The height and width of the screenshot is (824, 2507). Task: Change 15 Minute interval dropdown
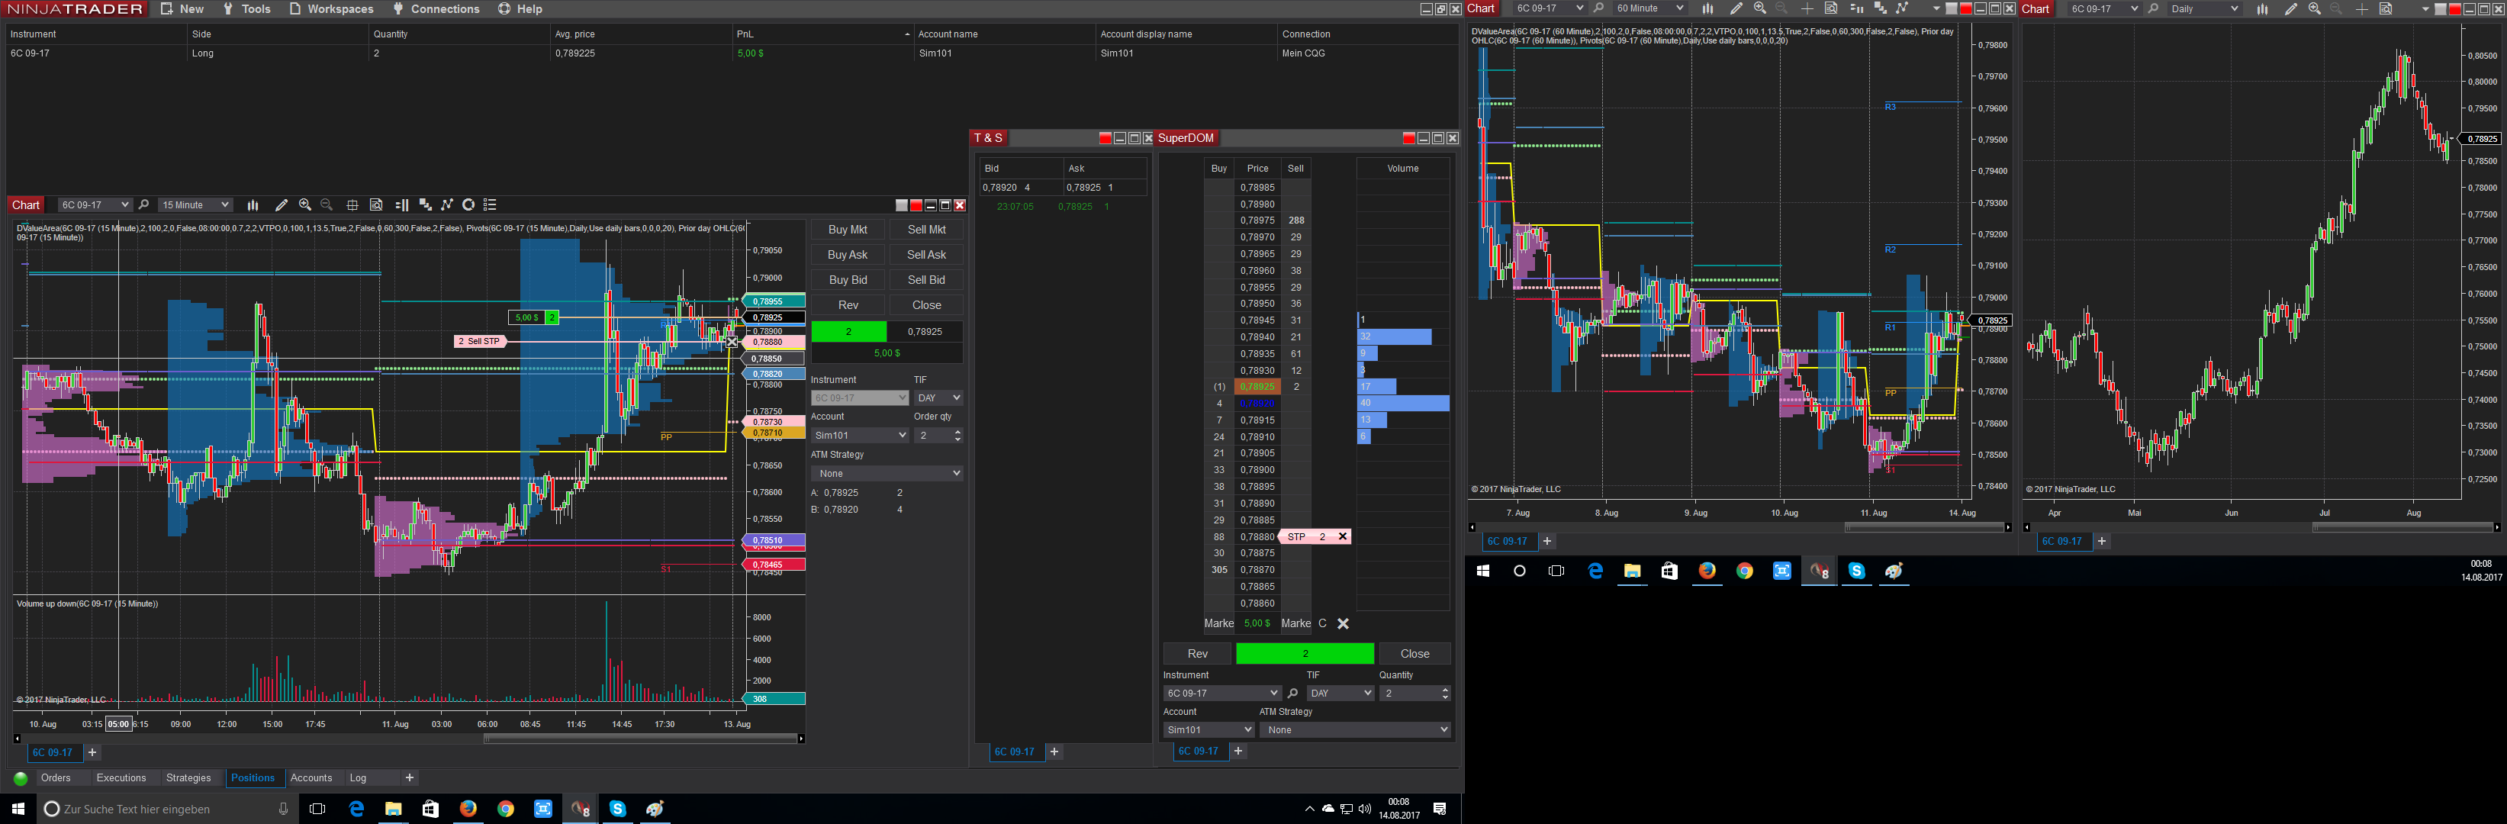195,205
